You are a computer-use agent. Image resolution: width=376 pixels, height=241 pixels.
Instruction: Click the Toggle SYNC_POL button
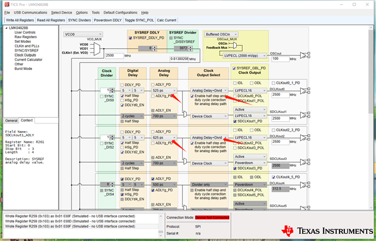(x=139, y=20)
